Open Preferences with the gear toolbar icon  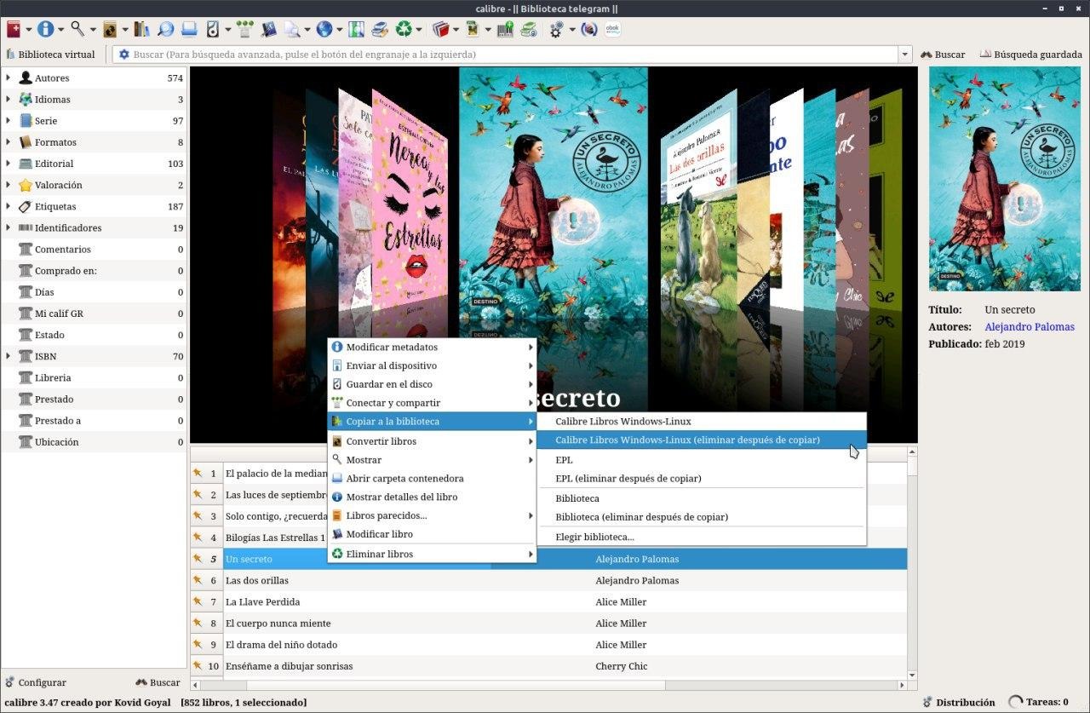tap(557, 29)
